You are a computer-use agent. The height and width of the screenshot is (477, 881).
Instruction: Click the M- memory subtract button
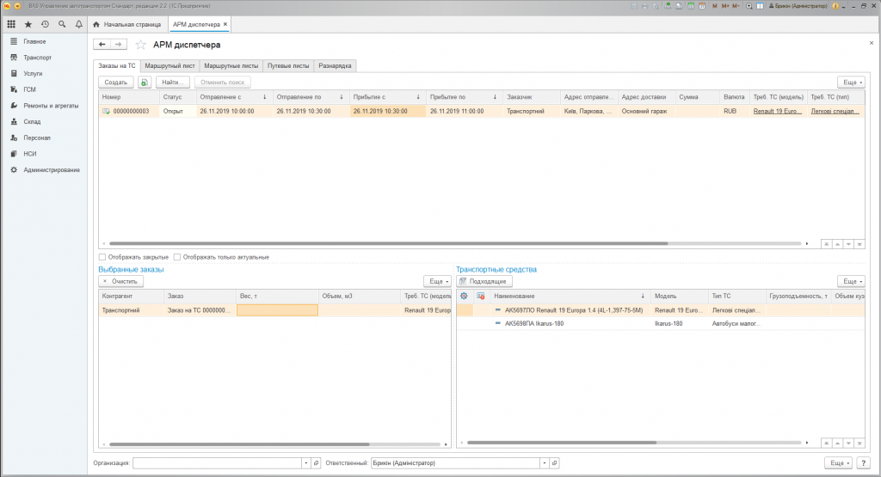pyautogui.click(x=736, y=6)
